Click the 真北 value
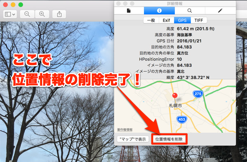 pos(181,71)
